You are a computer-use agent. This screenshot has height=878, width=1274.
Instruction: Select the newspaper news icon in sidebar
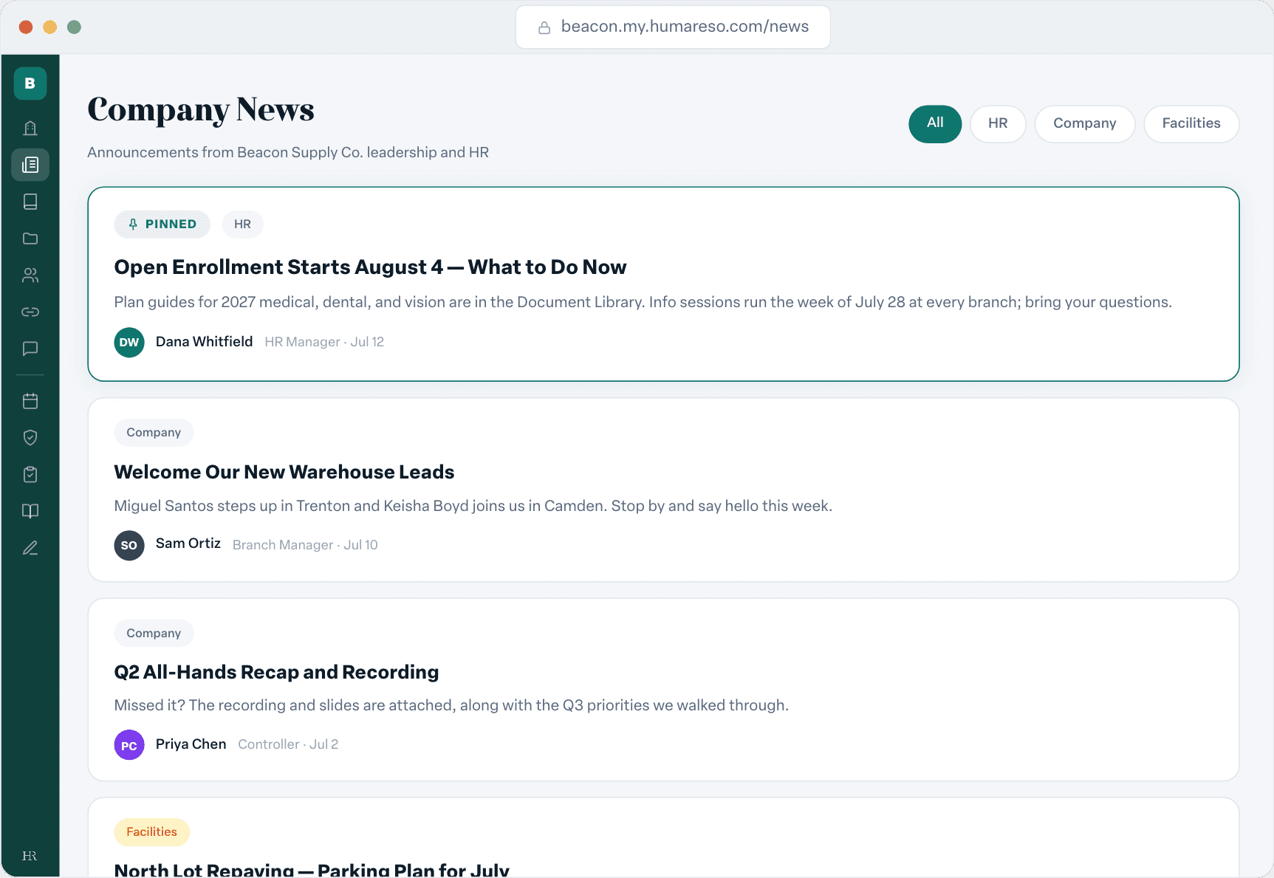tap(30, 165)
